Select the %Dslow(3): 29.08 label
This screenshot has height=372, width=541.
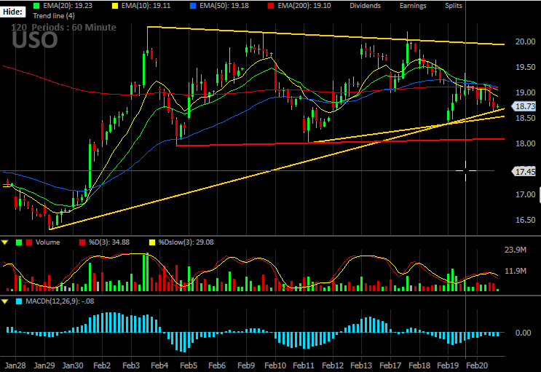pyautogui.click(x=186, y=242)
